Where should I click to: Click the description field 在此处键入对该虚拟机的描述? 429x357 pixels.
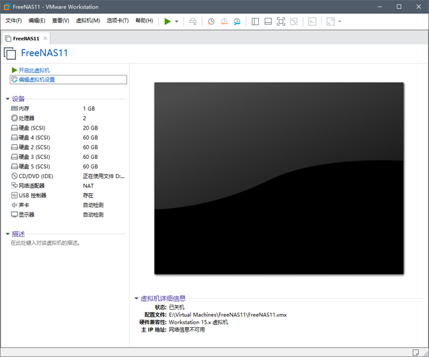45,243
